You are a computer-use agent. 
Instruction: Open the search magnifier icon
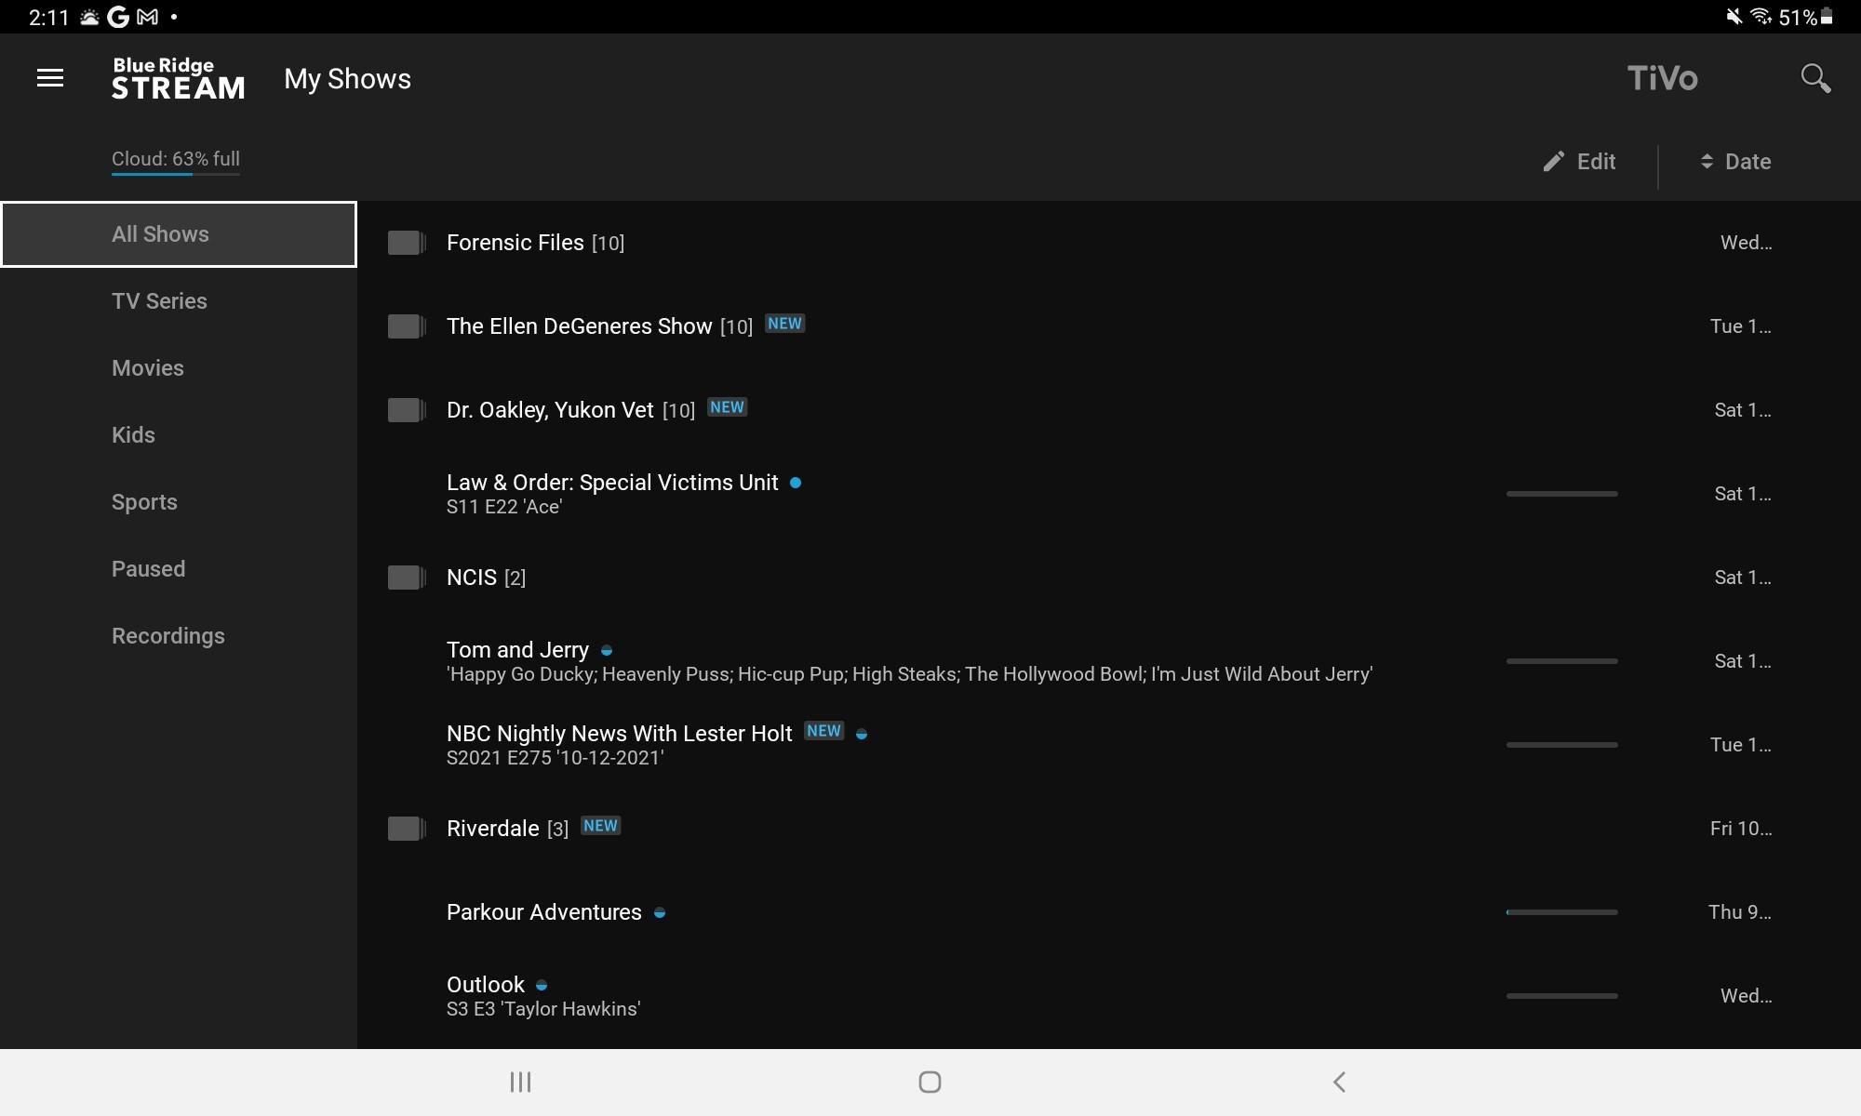tap(1815, 78)
